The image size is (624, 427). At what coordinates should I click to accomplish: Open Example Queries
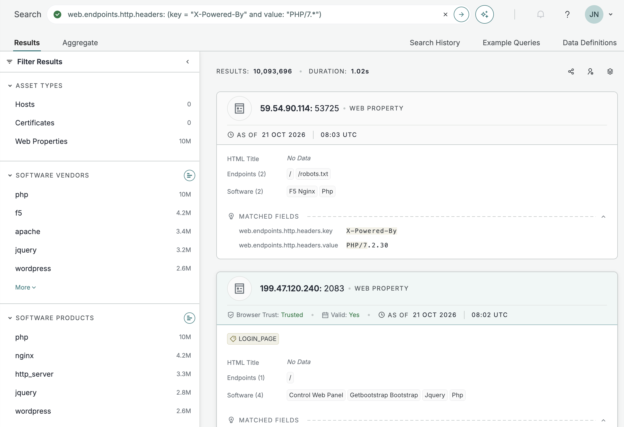point(511,43)
